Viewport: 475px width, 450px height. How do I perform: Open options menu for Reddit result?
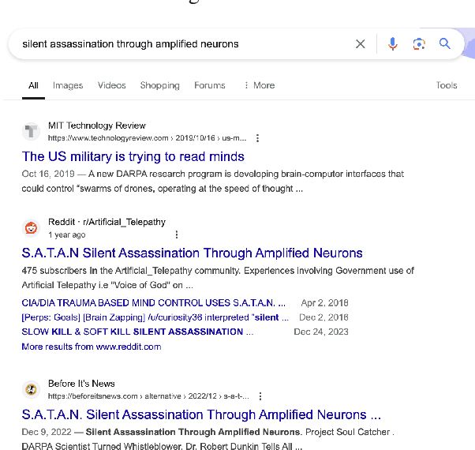coord(177,234)
